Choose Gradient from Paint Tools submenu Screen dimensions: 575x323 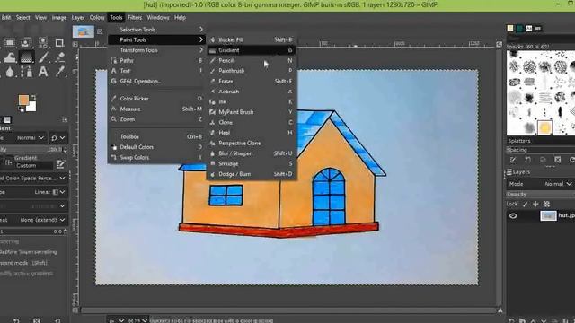pos(252,50)
